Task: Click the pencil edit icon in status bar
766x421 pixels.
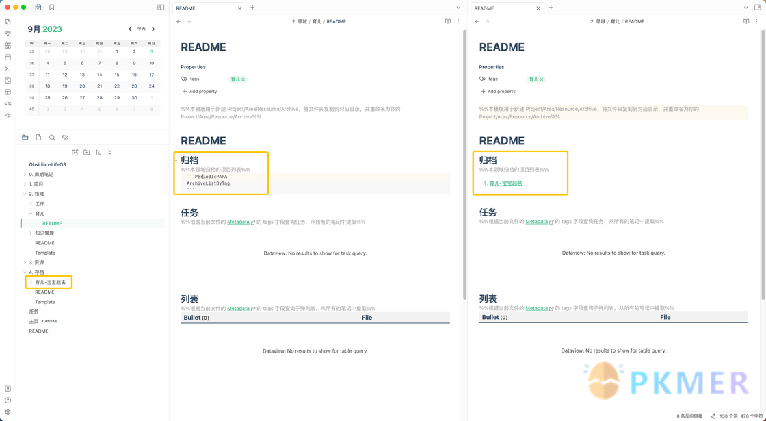Action: click(x=713, y=416)
